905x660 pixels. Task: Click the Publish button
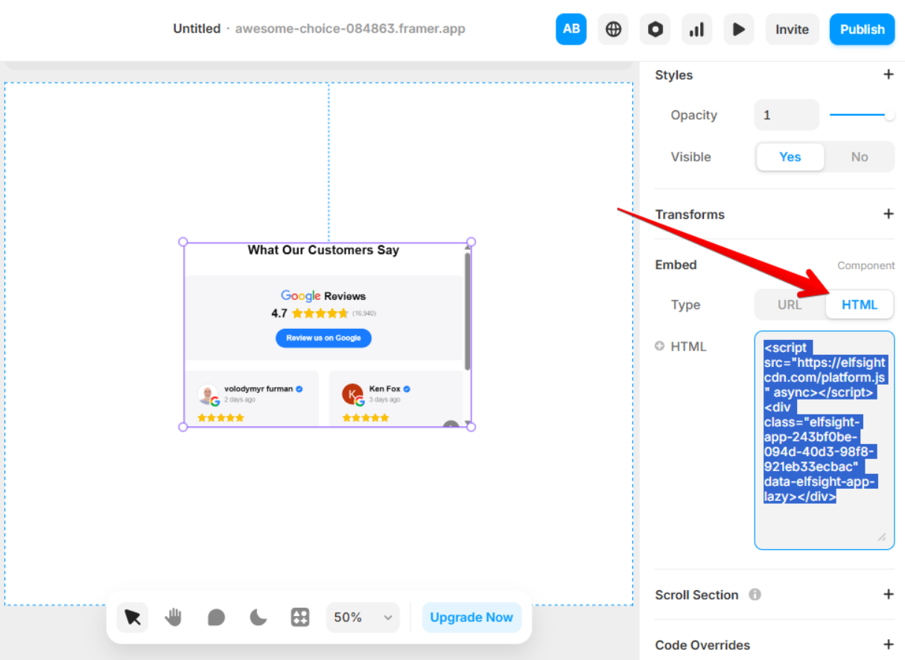point(863,29)
